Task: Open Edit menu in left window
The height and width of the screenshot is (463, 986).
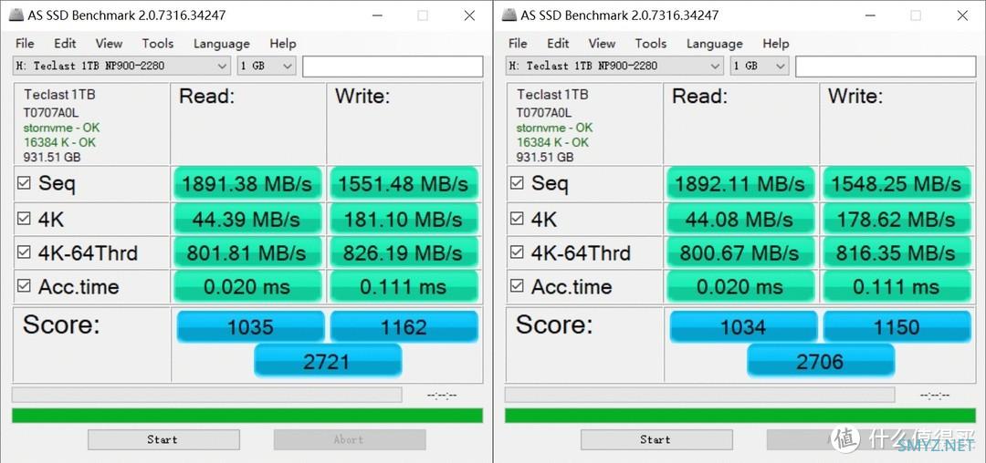Action: pos(65,43)
